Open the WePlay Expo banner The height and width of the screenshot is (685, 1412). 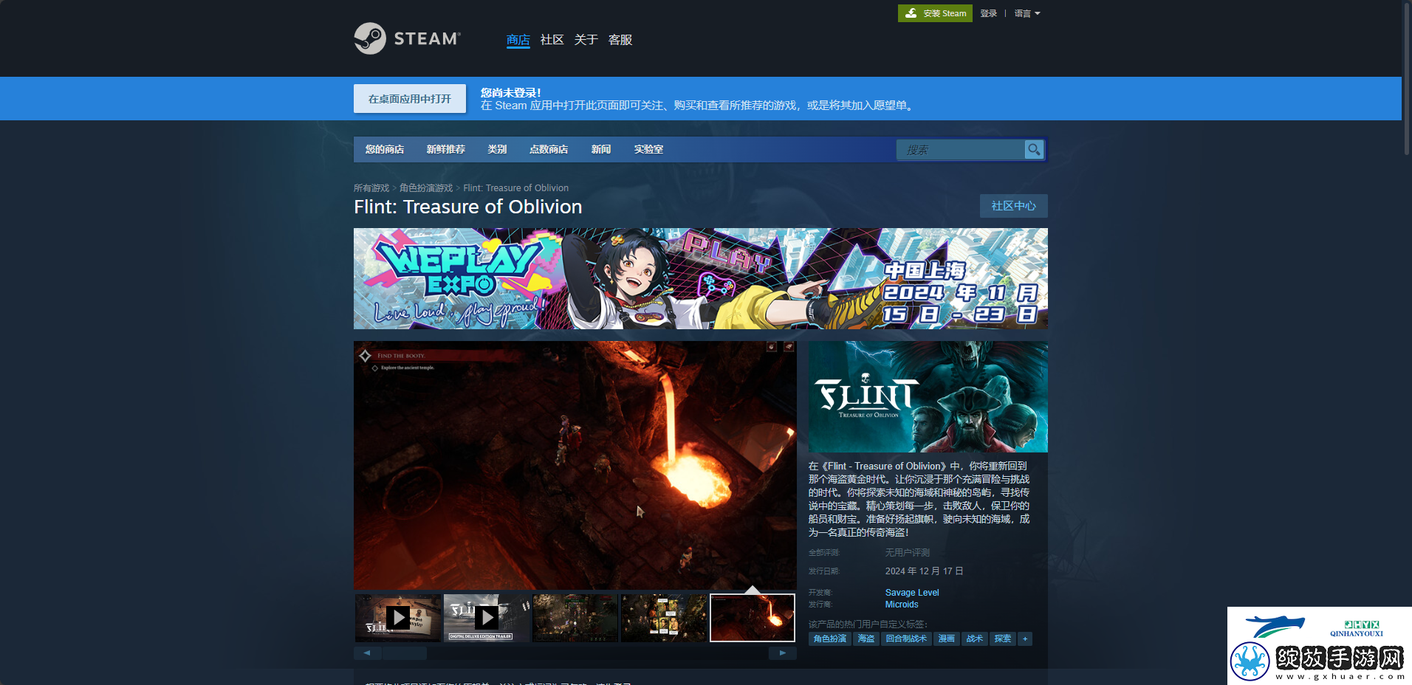click(701, 278)
